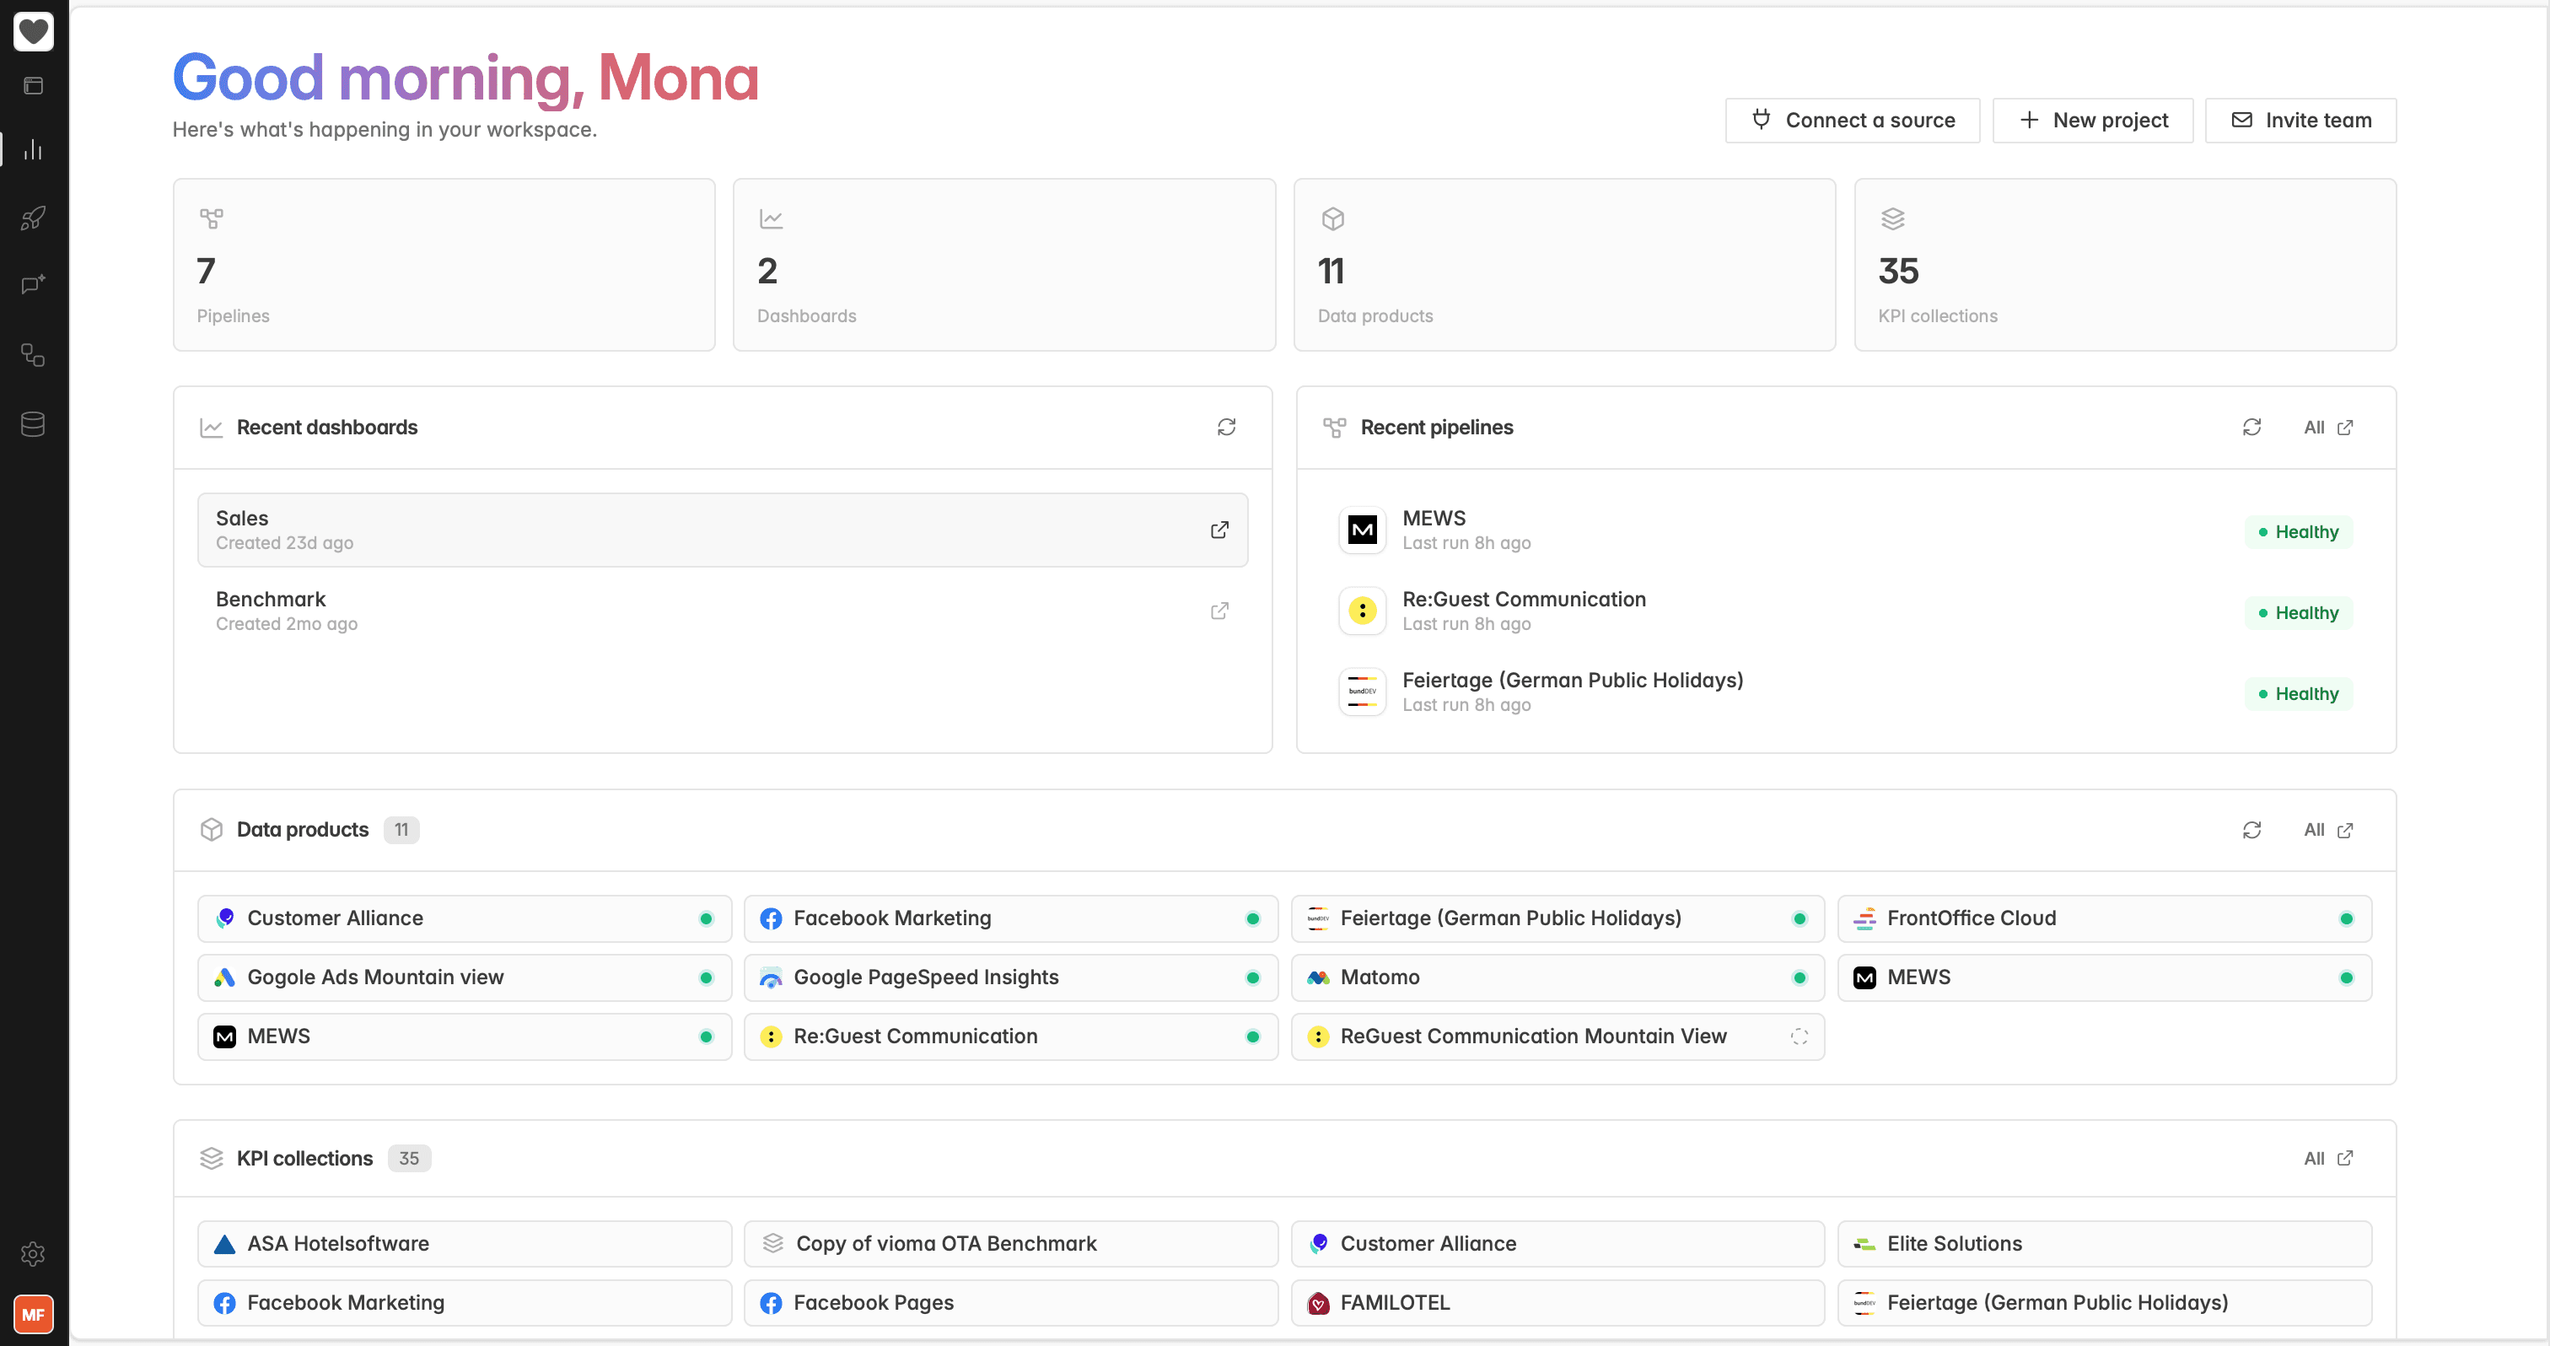Viewport: 2550px width, 1346px height.
Task: Open the Pipelines stat card showing 7
Action: tap(444, 266)
